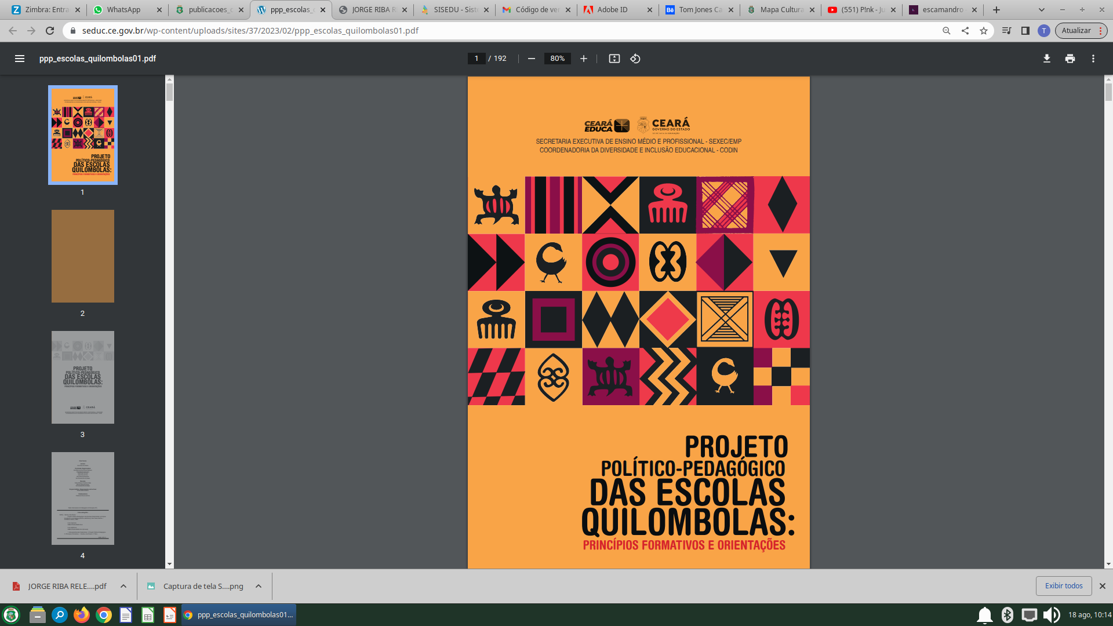Switch to the Adobe ID tab

[x=612, y=10]
